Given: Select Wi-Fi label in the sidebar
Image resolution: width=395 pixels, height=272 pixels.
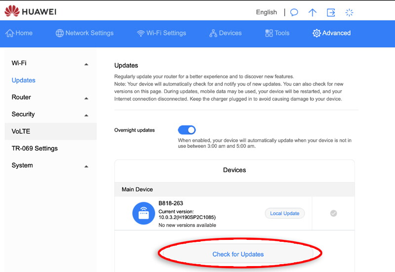Looking at the screenshot, I should [19, 63].
